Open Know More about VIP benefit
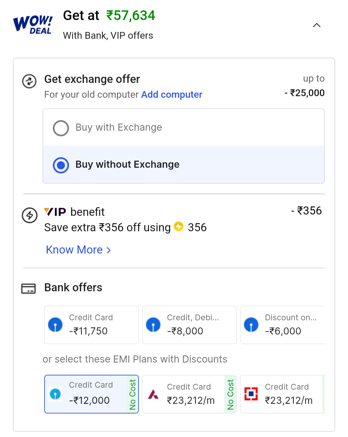Viewport: 348px width, 437px height. click(74, 250)
